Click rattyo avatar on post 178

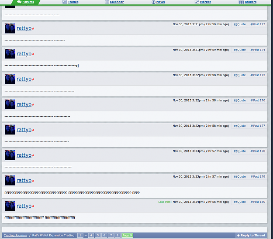click(10, 155)
